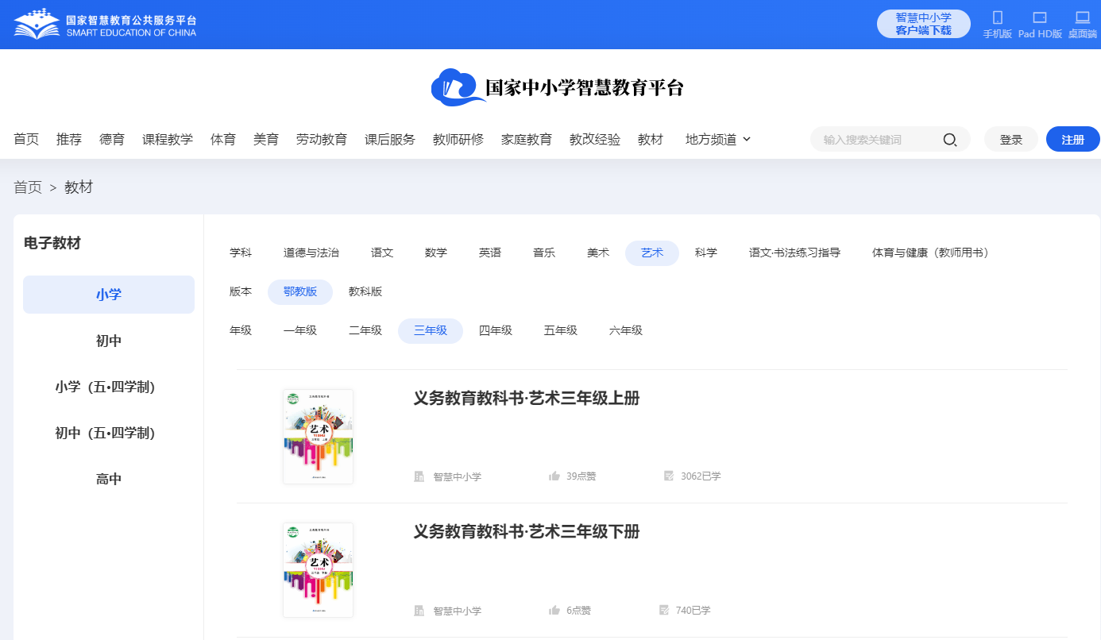The width and height of the screenshot is (1101, 640).
Task: Click the 手机版 phone icon
Action: pyautogui.click(x=997, y=17)
